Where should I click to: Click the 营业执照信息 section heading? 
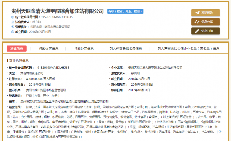point(19,61)
